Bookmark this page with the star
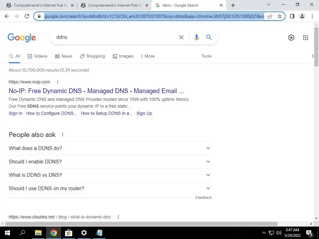Image resolution: width=319 pixels, height=239 pixels. tap(280, 16)
